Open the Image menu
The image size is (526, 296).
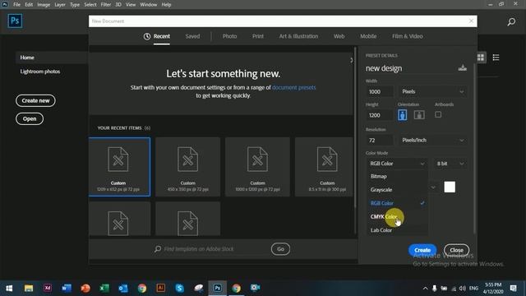coord(44,4)
